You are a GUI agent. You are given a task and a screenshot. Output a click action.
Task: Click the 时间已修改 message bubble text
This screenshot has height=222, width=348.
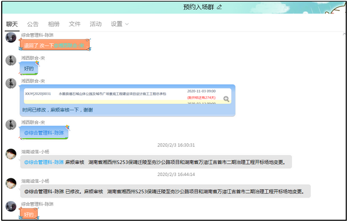pos(58,110)
